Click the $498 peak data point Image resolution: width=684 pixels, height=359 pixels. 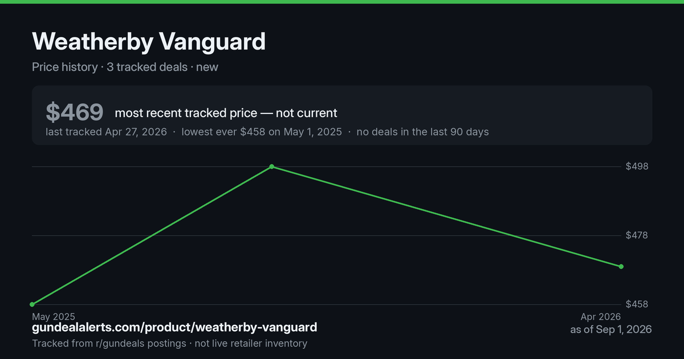pos(272,166)
